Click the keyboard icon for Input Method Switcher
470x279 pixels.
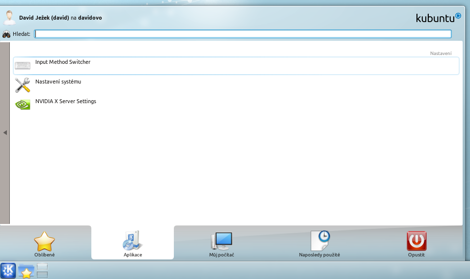click(x=23, y=65)
